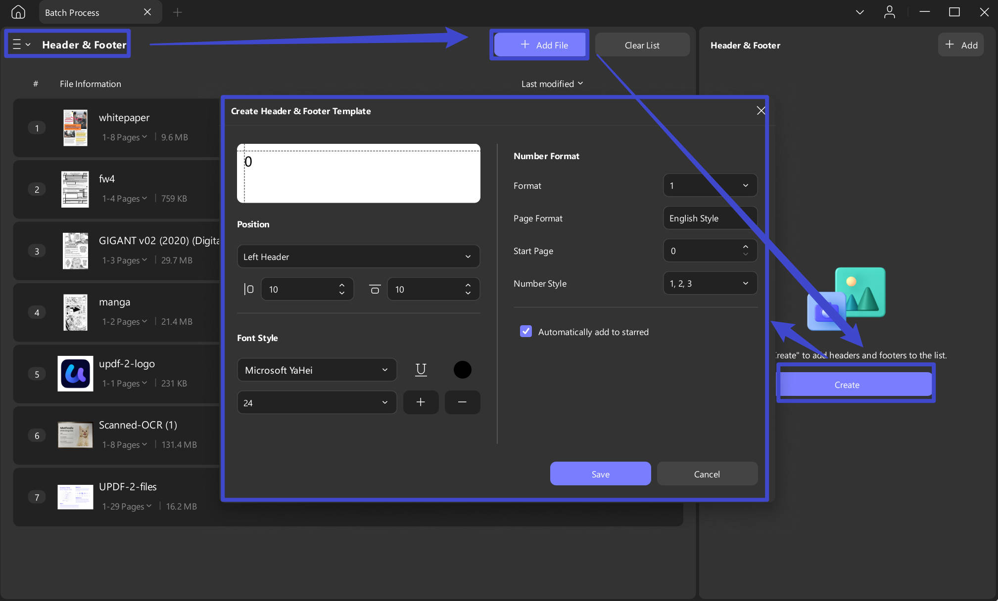The width and height of the screenshot is (998, 601).
Task: Select the fw4 file thumbnail
Action: 75,189
